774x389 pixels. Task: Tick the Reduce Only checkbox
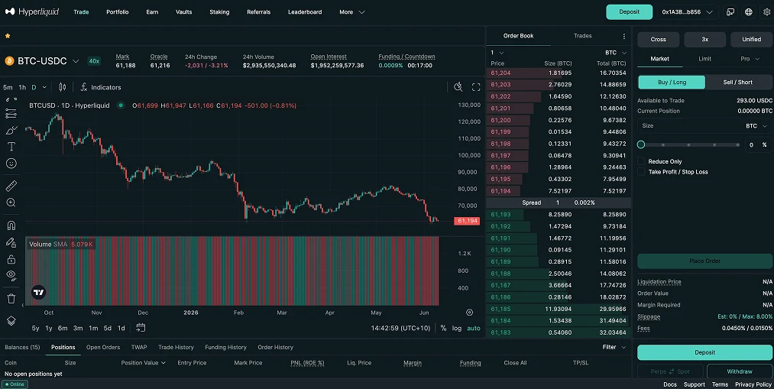click(641, 161)
